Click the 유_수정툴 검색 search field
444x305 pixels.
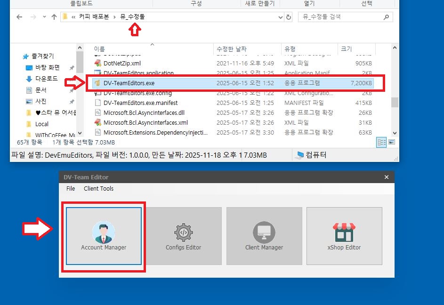[x=341, y=17]
